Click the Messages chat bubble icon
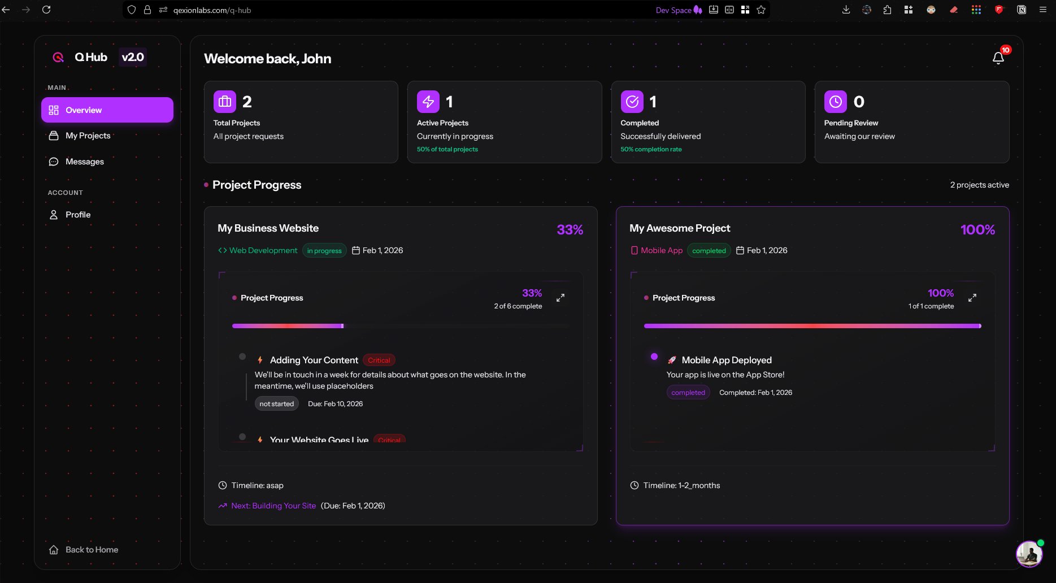 [54, 162]
